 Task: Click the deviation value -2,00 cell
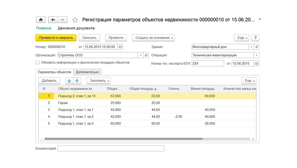[175, 117]
